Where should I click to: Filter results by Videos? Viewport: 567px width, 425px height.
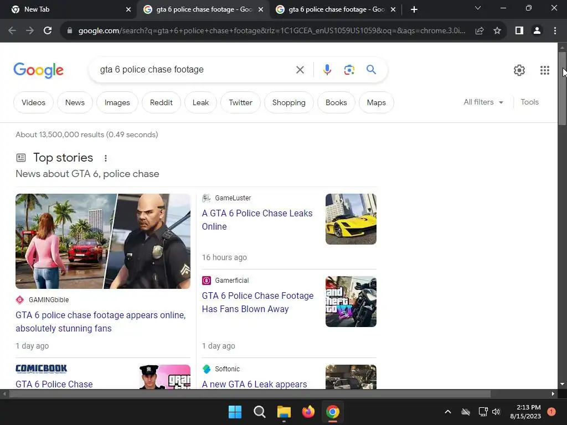click(x=33, y=102)
